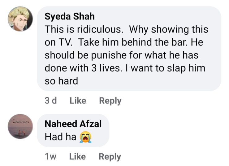Open Naheed Afzal's profile picture
This screenshot has height=166, width=229.
point(20,127)
